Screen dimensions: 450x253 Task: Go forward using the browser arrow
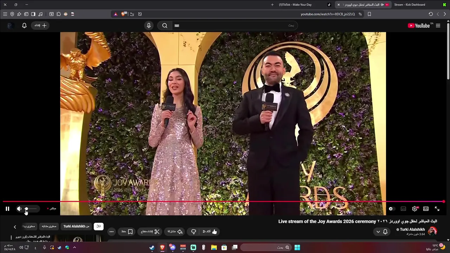[x=438, y=14]
